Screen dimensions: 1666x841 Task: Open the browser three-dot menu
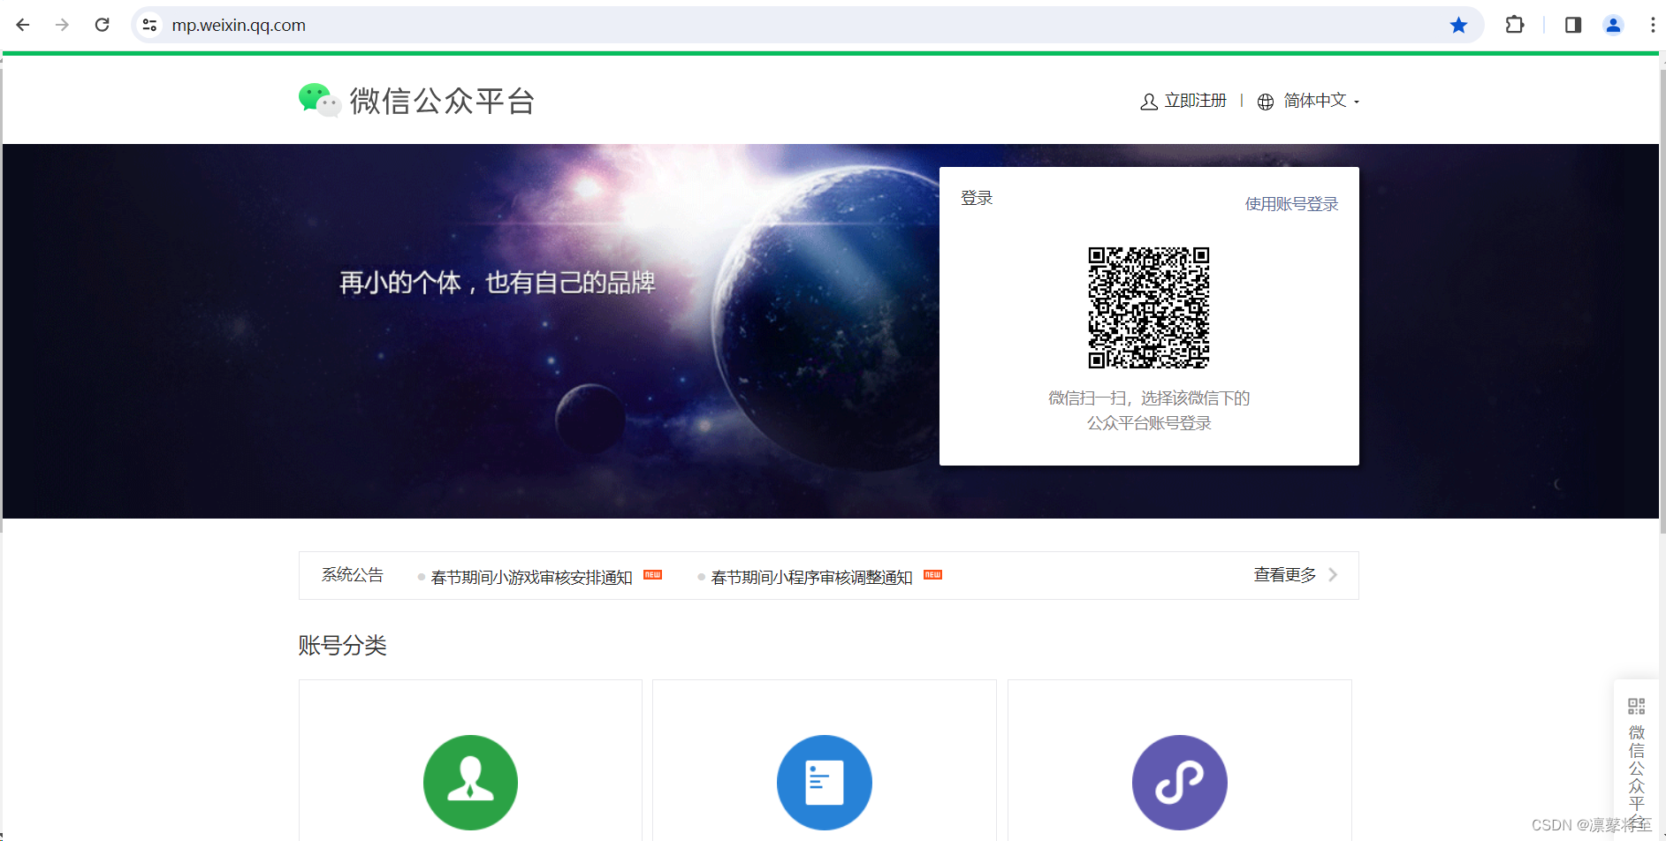point(1654,25)
